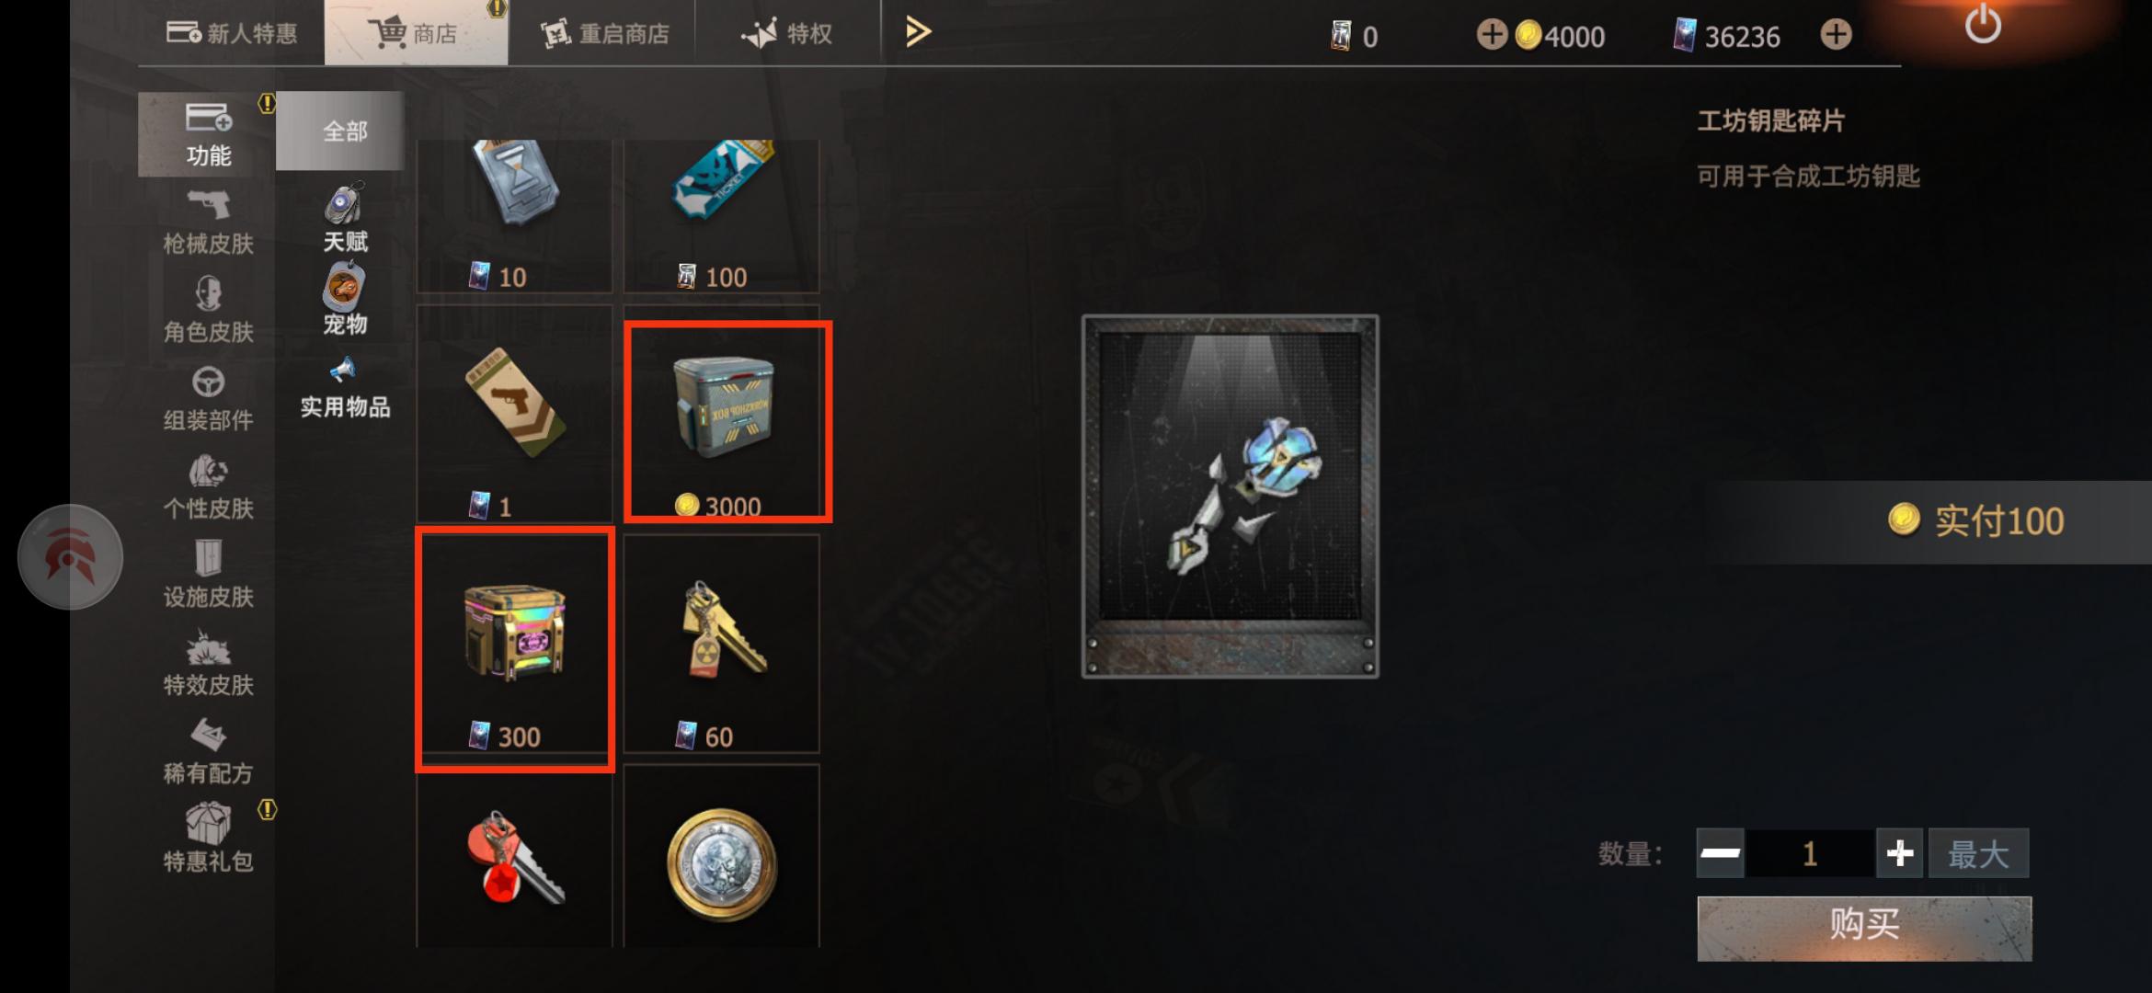Switch to the 新人特惠 tab
Image resolution: width=2152 pixels, height=993 pixels.
pos(232,33)
